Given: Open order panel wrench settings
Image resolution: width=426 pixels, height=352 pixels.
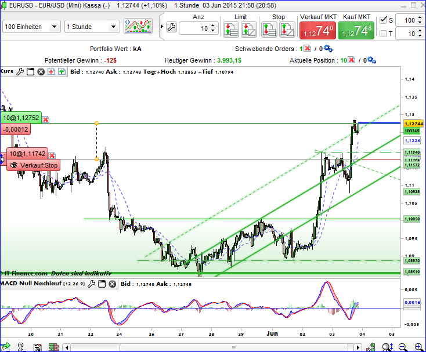Looking at the screenshot, I should click(x=171, y=27).
